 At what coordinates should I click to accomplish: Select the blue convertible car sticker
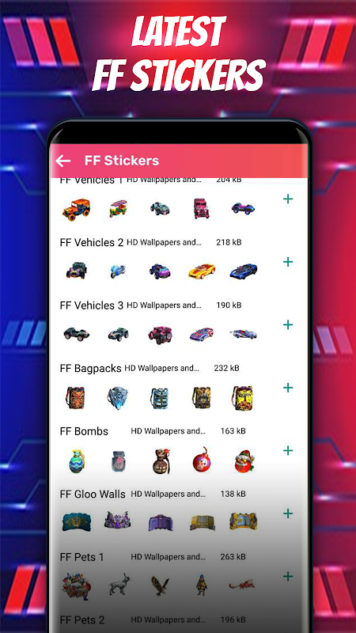tap(244, 271)
